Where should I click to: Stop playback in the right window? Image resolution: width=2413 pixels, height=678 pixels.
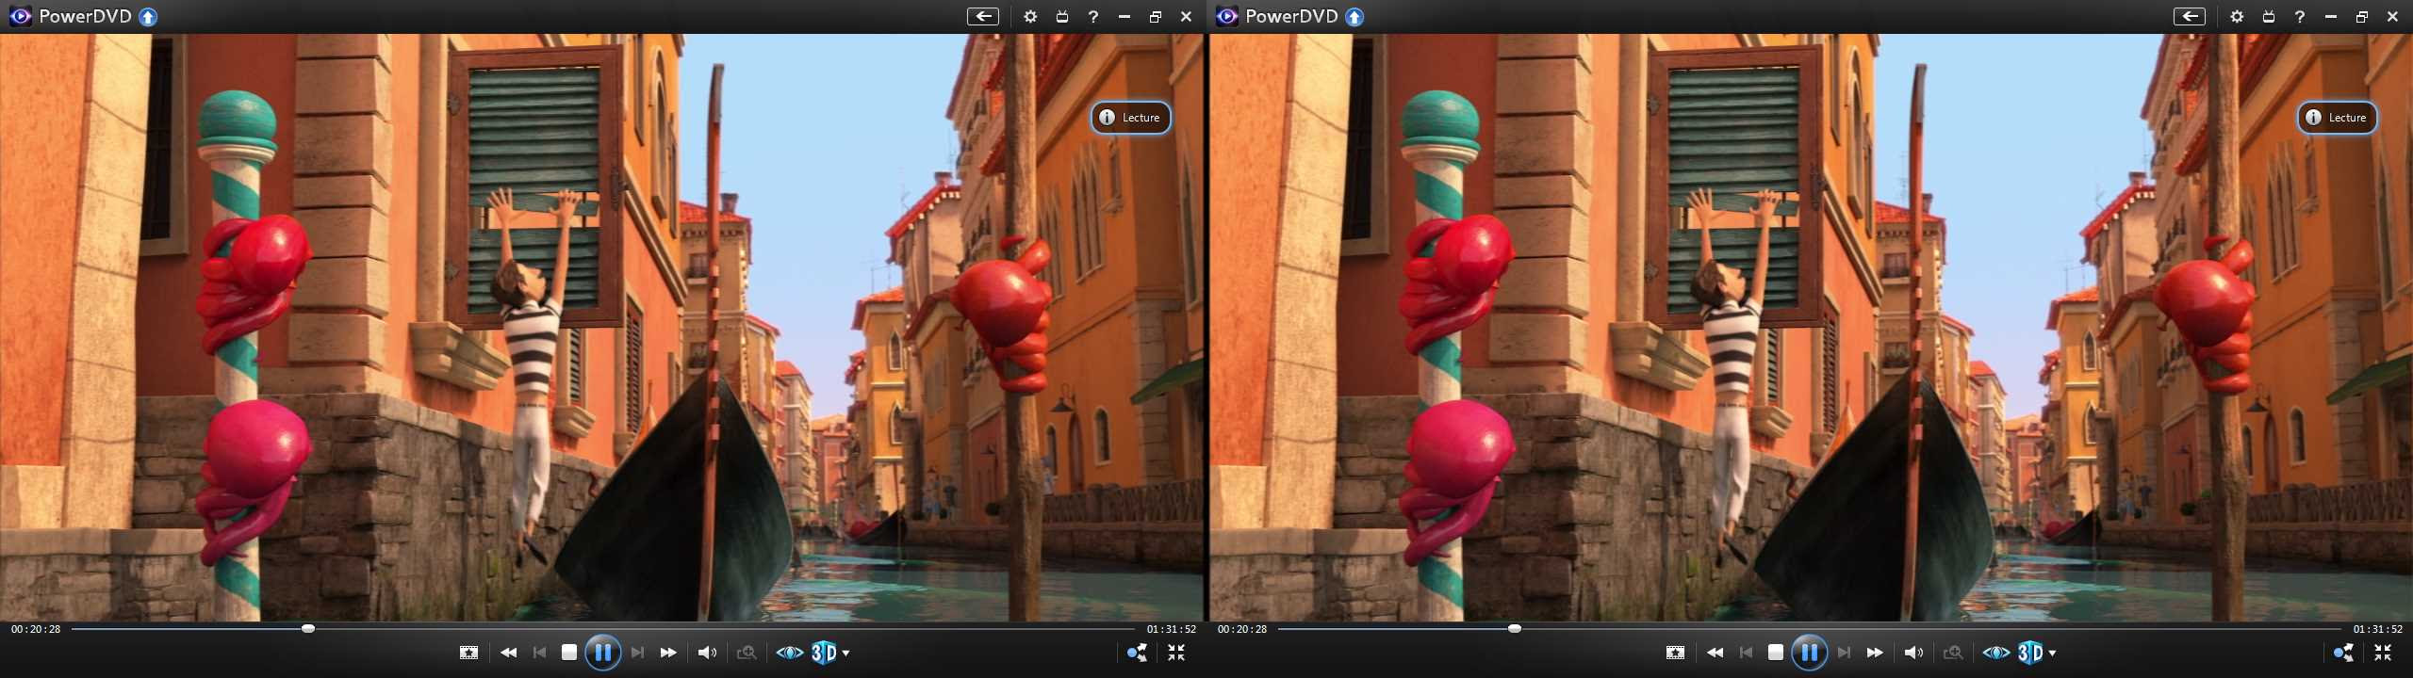[x=1776, y=652]
